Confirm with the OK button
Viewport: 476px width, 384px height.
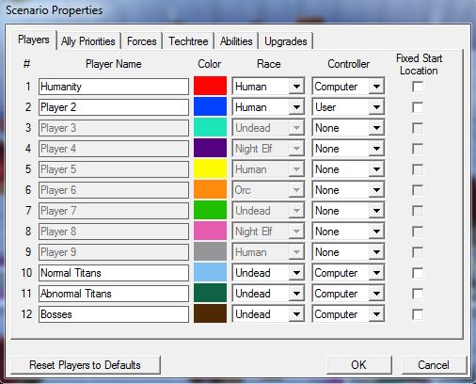(358, 365)
